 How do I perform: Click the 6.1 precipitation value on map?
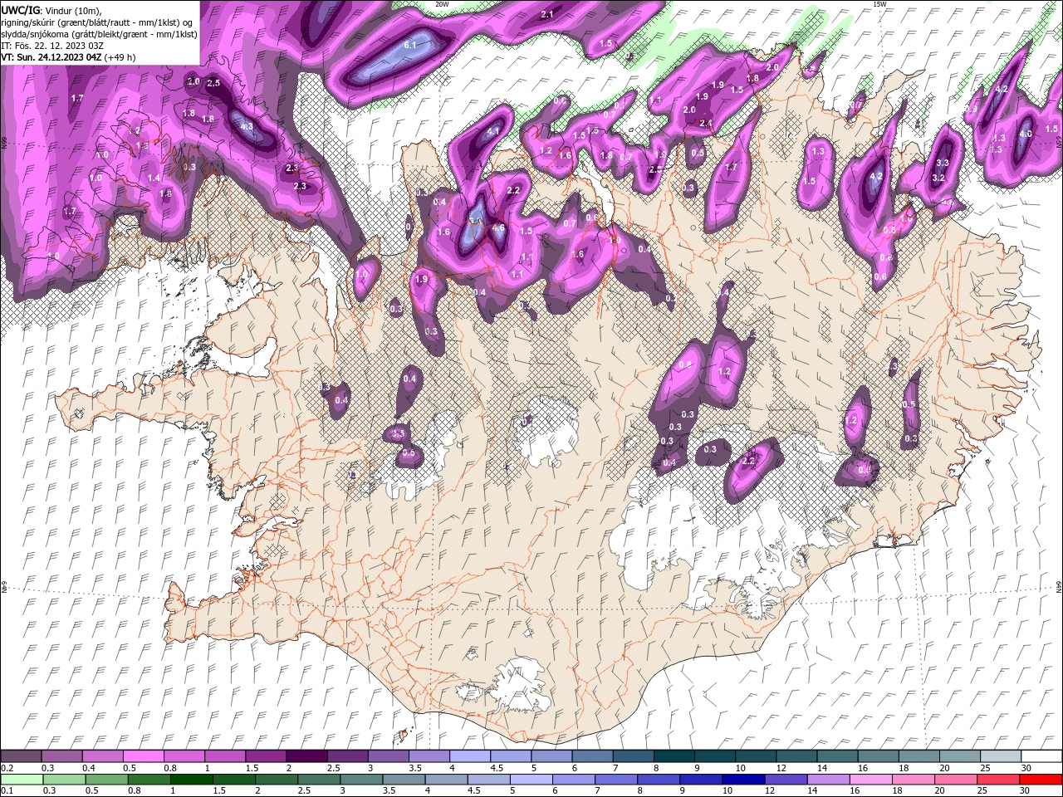pyautogui.click(x=409, y=45)
